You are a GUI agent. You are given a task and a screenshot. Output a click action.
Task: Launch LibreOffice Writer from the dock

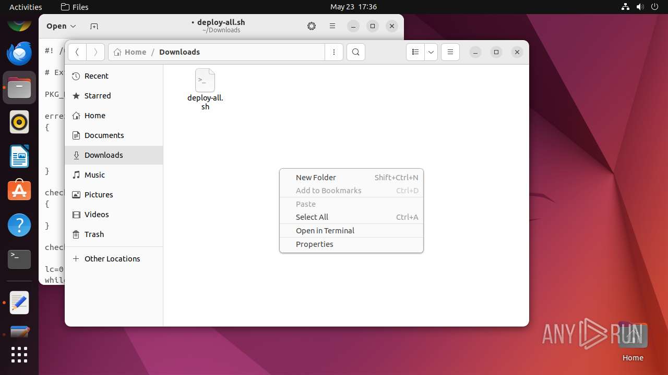tap(19, 156)
